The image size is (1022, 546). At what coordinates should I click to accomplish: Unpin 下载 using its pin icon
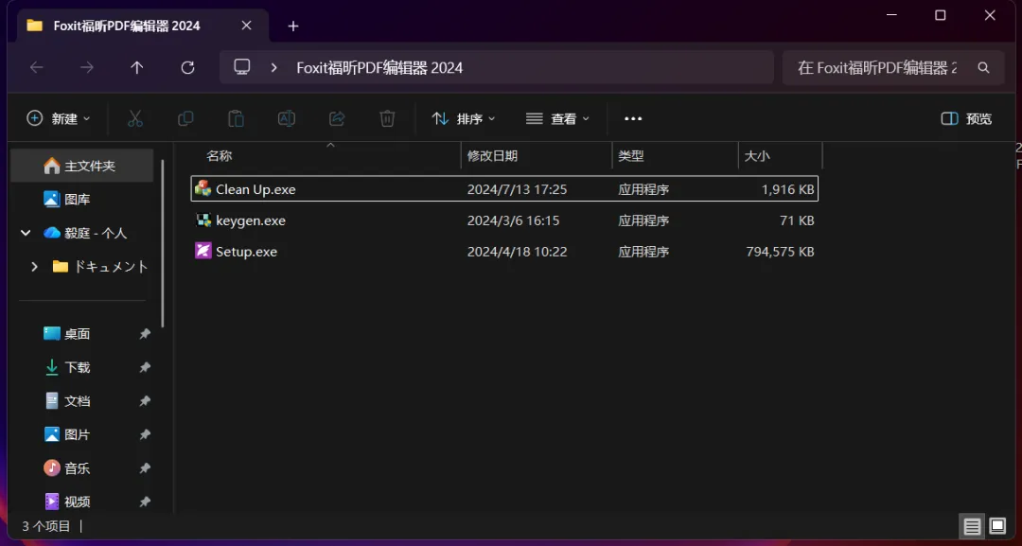(145, 367)
